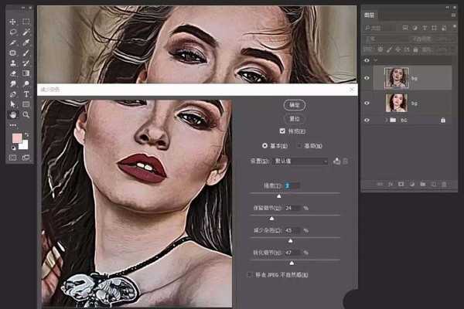Open the 设置 default-value preset dropdown
The width and height of the screenshot is (464, 309).
(300, 161)
